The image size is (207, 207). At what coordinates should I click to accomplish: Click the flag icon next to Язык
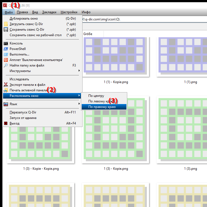point(6,104)
